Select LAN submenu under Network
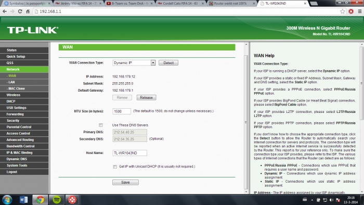Screen dimensions: 364x205 [24, 82]
